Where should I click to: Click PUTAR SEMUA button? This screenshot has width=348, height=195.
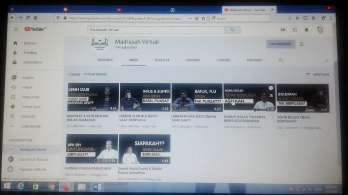tap(95, 74)
